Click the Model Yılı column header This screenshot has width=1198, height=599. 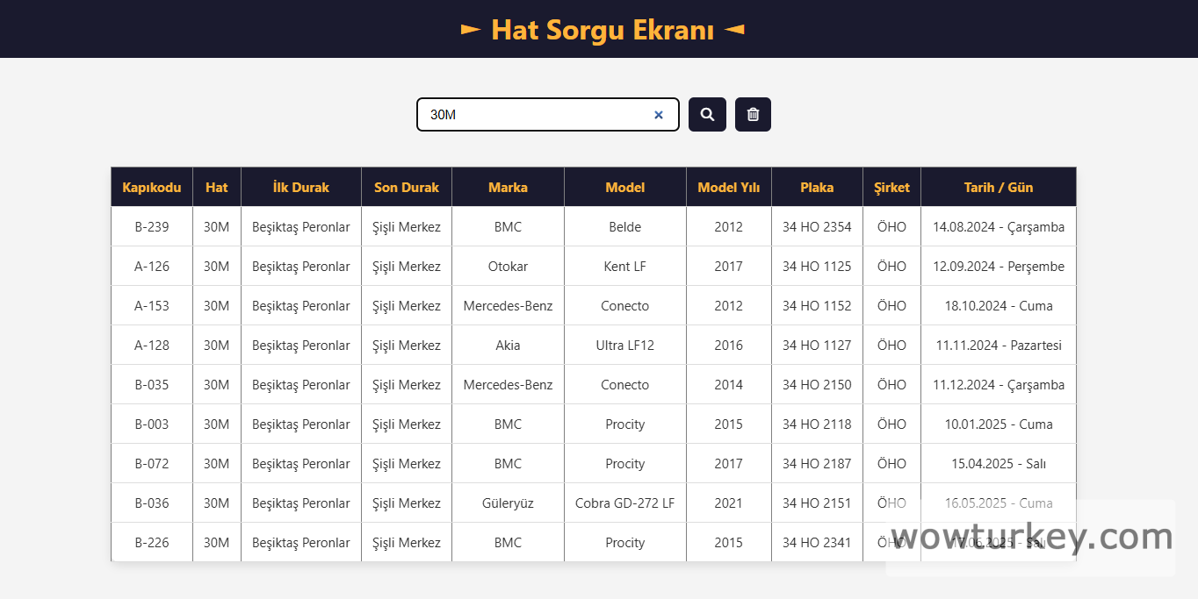pyautogui.click(x=728, y=187)
